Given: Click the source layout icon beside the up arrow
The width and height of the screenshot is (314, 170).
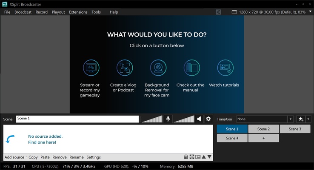Looking at the screenshot, I should (198, 157).
